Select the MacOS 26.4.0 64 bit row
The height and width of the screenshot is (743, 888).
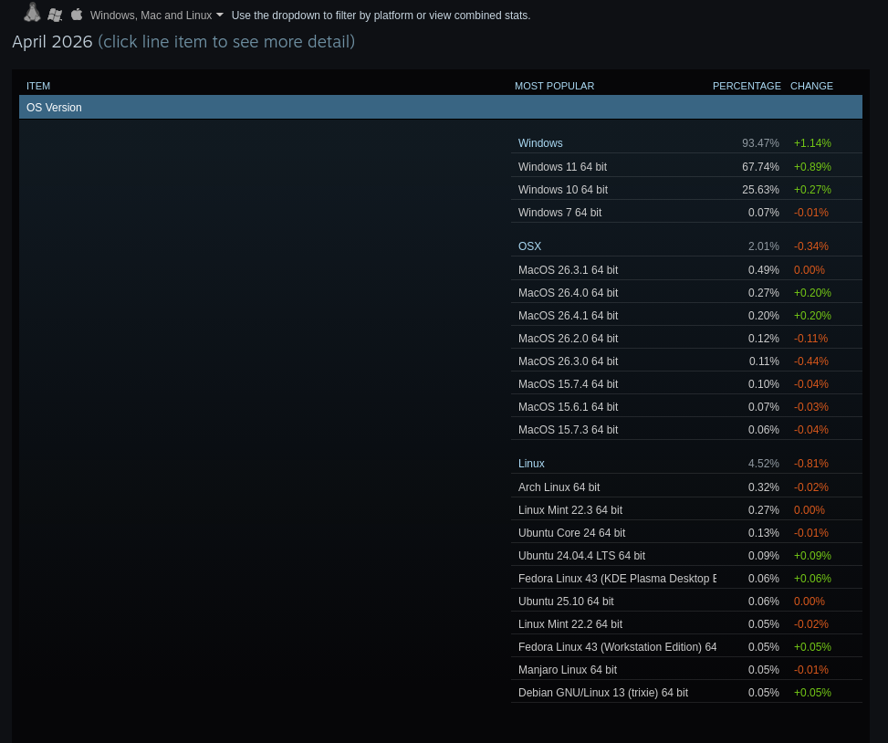click(x=686, y=293)
